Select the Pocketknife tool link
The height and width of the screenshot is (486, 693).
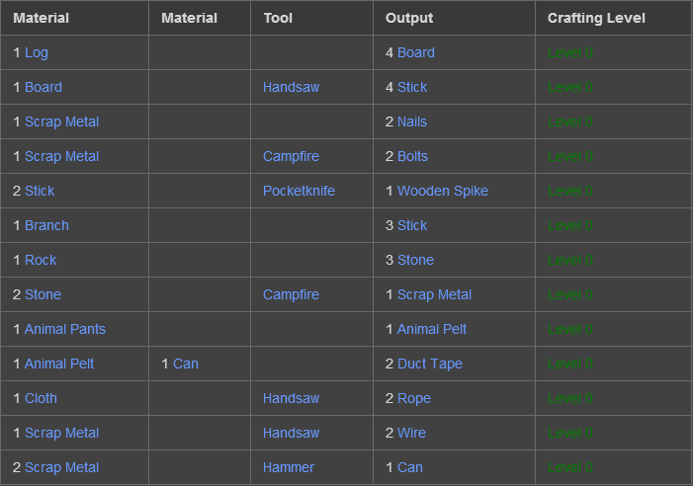coord(299,191)
